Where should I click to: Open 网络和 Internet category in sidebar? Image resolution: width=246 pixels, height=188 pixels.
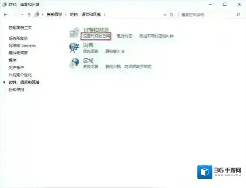[22, 46]
